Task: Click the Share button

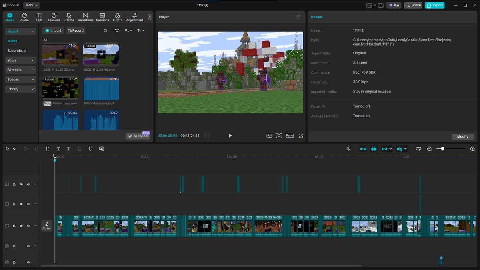Action: (x=413, y=5)
